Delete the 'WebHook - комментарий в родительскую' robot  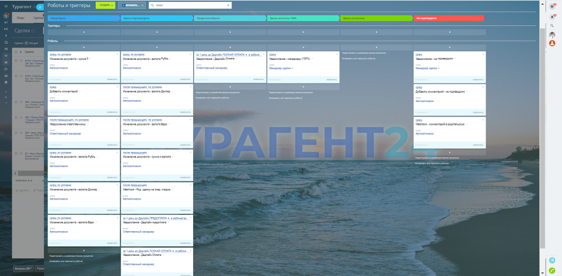click(483, 120)
